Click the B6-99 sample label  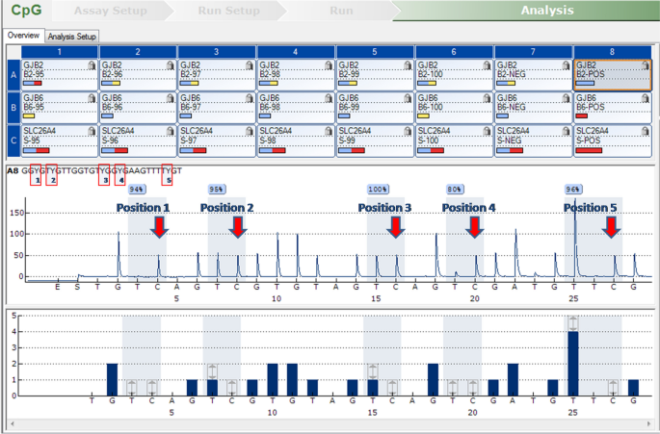click(350, 107)
